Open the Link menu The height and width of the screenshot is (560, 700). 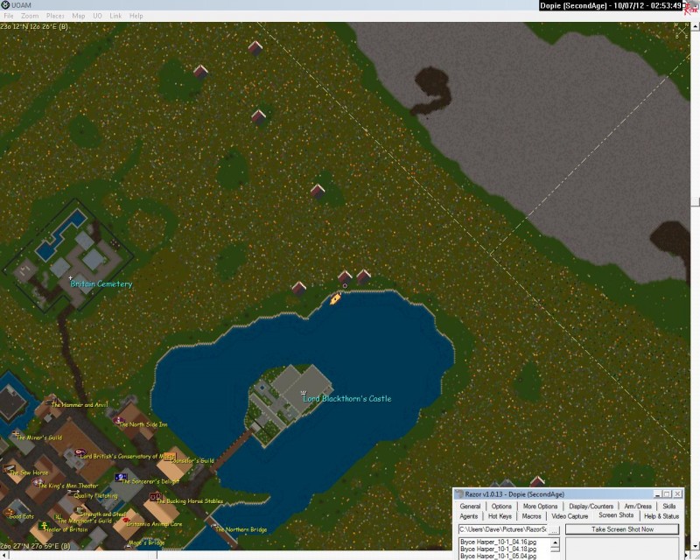click(115, 16)
